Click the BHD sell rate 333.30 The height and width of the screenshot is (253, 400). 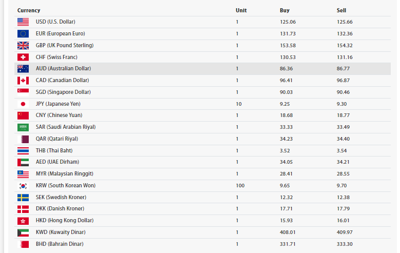coord(345,244)
